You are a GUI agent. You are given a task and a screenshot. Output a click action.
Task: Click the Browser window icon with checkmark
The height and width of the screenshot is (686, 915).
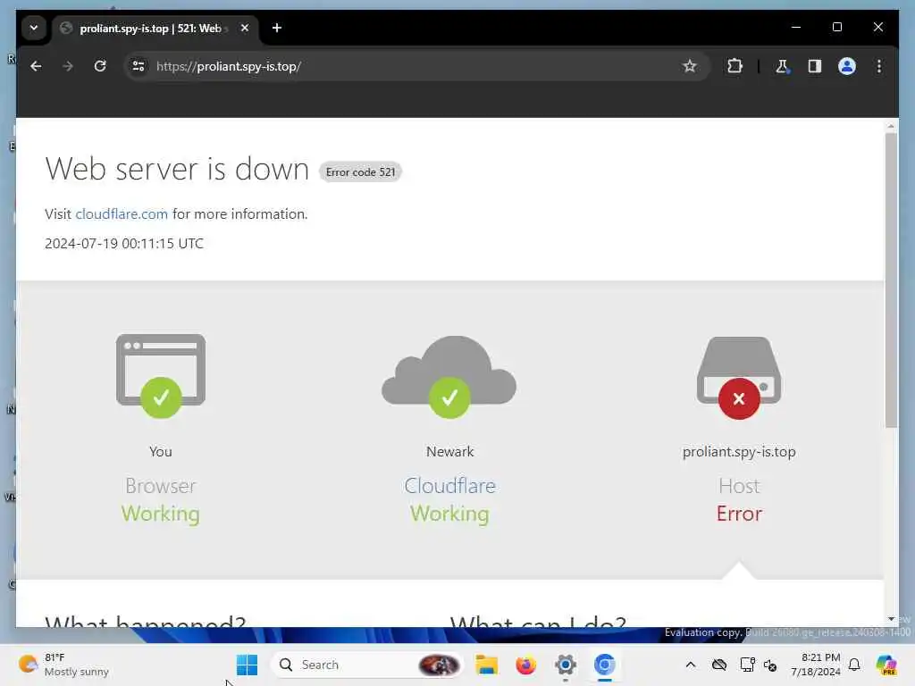click(161, 376)
